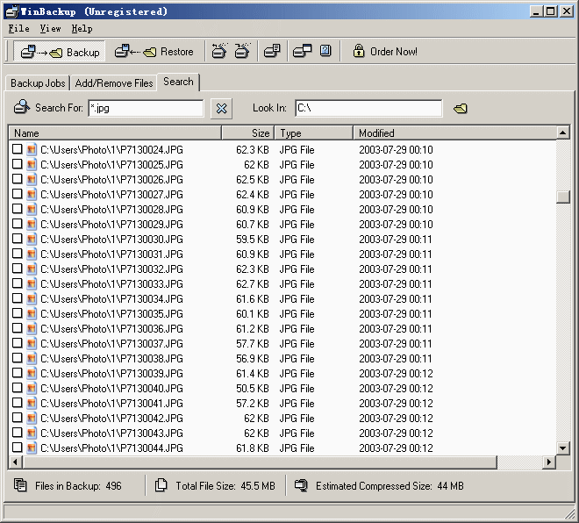
Task: Open the View menu
Action: pyautogui.click(x=50, y=28)
